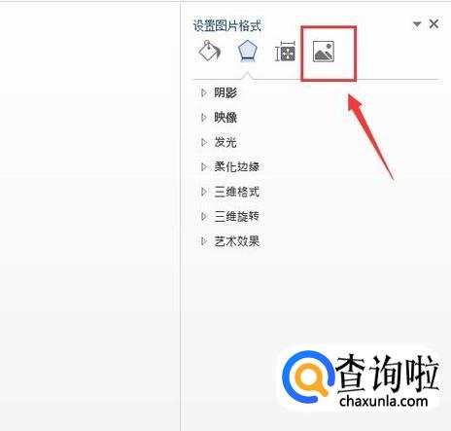451x431 pixels.
Task: Click the 发光 label
Action: 225,142
